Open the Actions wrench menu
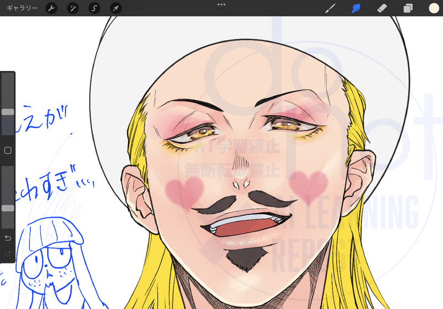Image resolution: width=443 pixels, height=309 pixels. click(51, 8)
